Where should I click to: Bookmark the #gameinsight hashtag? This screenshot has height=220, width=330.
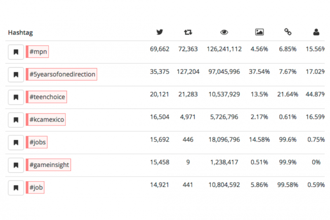point(16,165)
